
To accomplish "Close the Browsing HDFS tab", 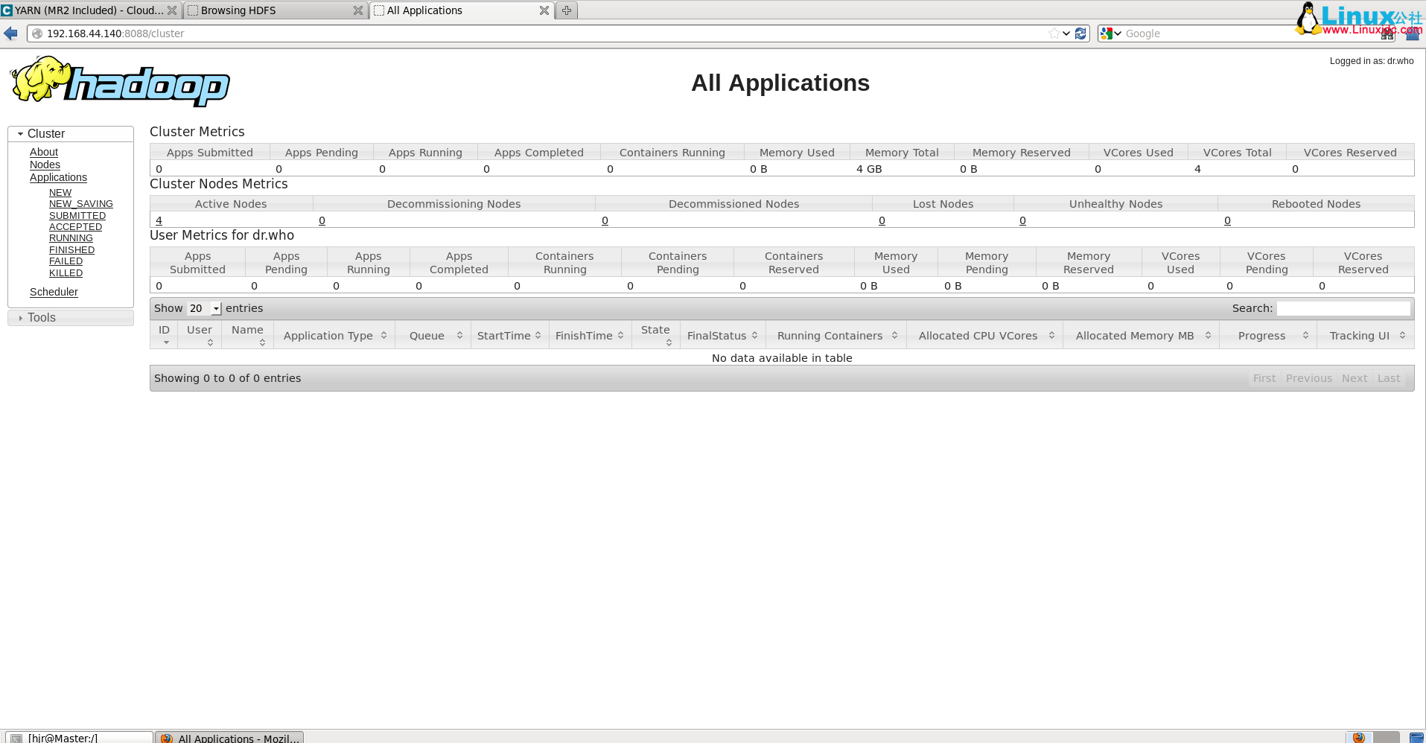I will pyautogui.click(x=358, y=10).
